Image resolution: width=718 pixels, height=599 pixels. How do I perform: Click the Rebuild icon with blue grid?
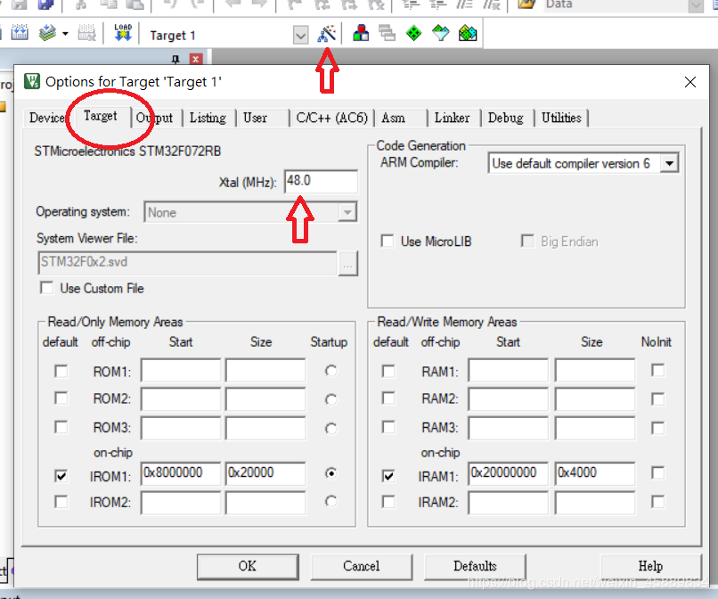(20, 33)
